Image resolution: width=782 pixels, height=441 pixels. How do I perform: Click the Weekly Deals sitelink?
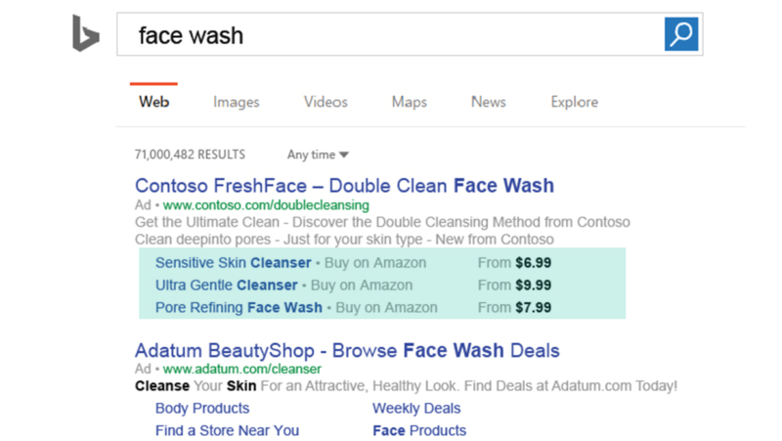[x=416, y=408]
